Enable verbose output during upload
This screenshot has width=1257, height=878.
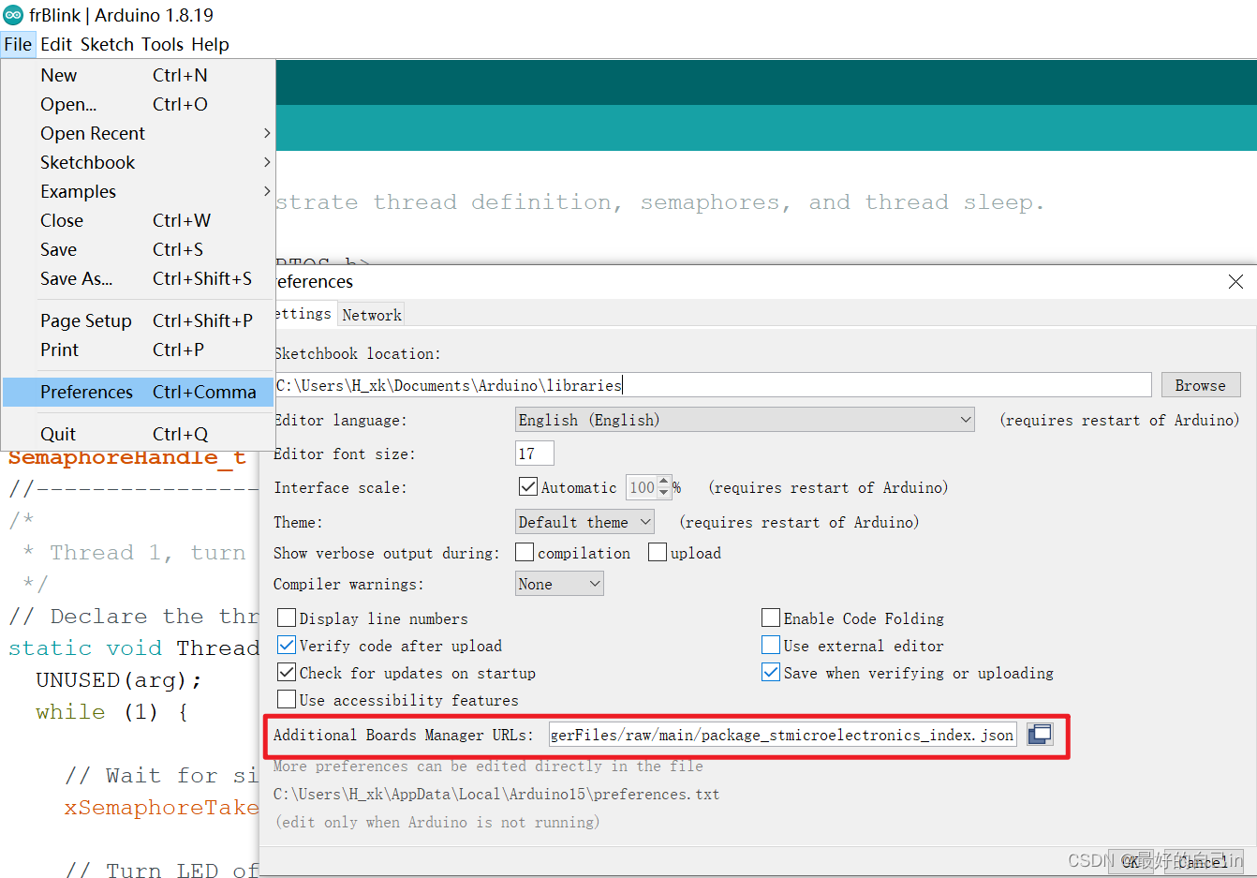coord(658,553)
